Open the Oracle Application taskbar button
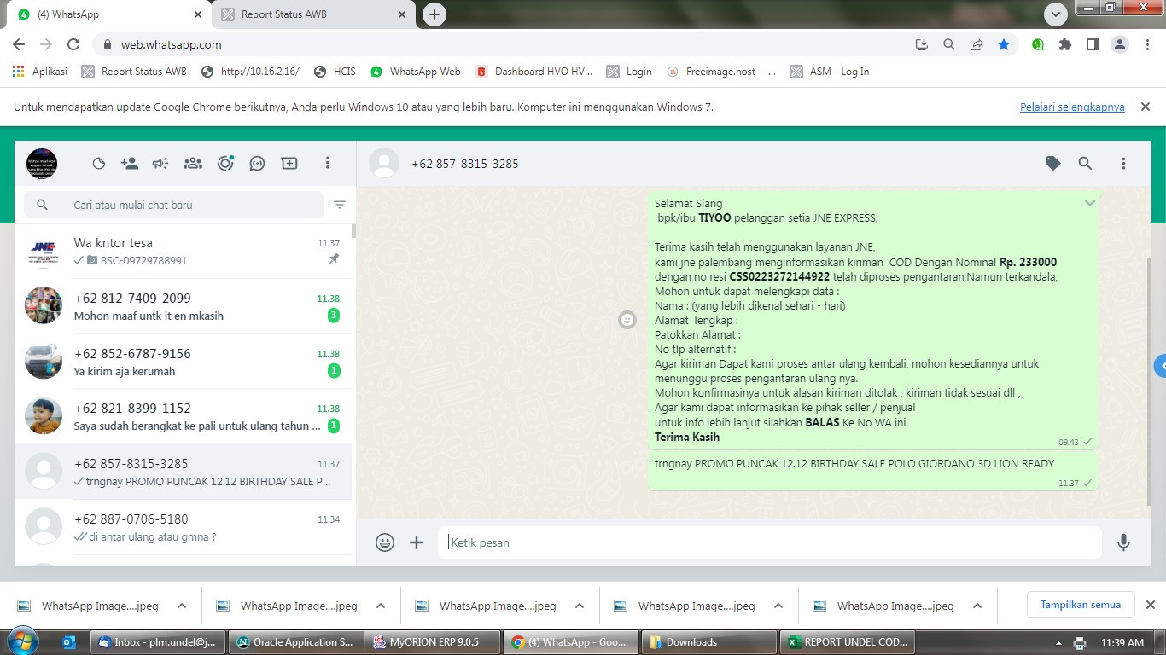Image resolution: width=1166 pixels, height=655 pixels. 296,642
